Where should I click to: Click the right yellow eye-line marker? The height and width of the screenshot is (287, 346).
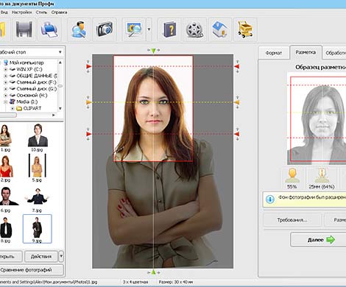[x=236, y=102]
